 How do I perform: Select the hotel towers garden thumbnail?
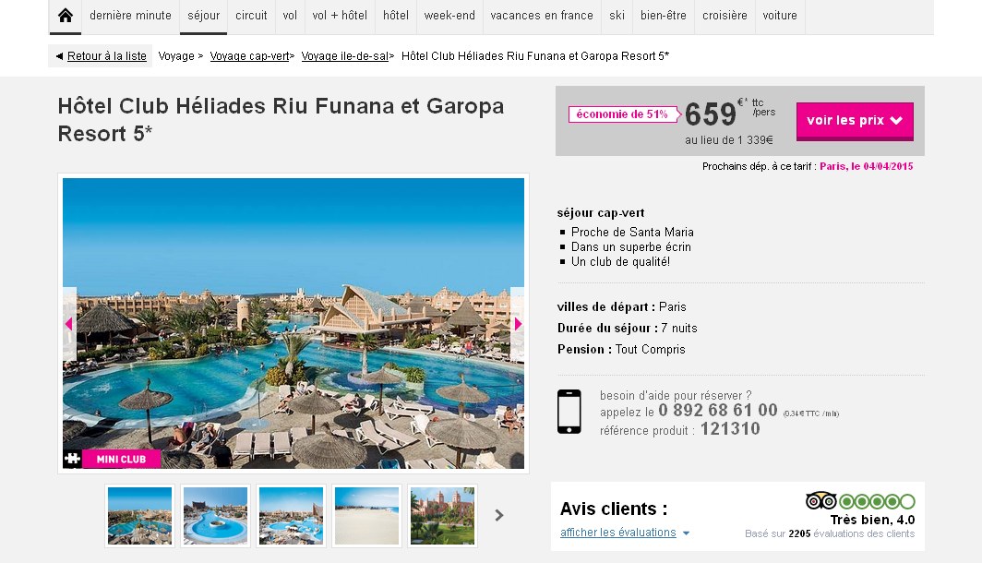tap(442, 515)
